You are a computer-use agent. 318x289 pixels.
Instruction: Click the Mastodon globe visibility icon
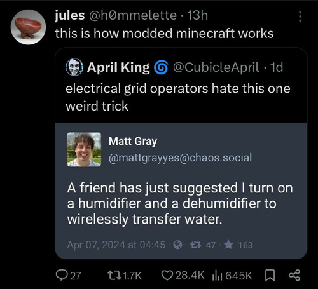[177, 245]
